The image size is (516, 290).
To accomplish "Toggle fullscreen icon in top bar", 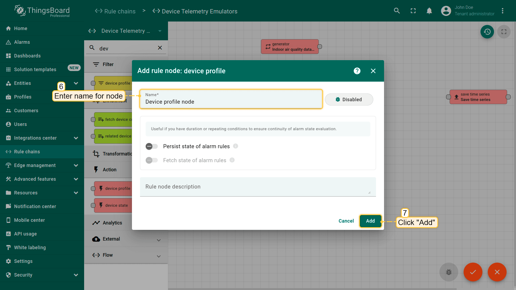I will click(413, 11).
